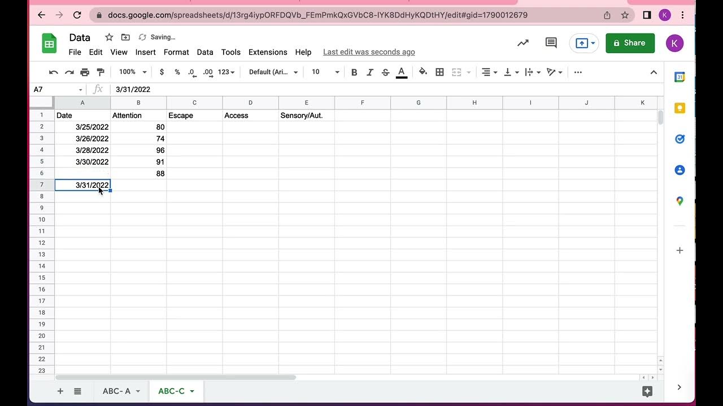The width and height of the screenshot is (723, 406).
Task: Decrease decimal places
Action: (x=192, y=72)
